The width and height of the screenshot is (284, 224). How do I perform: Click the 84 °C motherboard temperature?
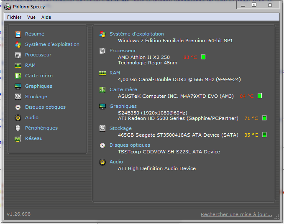point(247,96)
